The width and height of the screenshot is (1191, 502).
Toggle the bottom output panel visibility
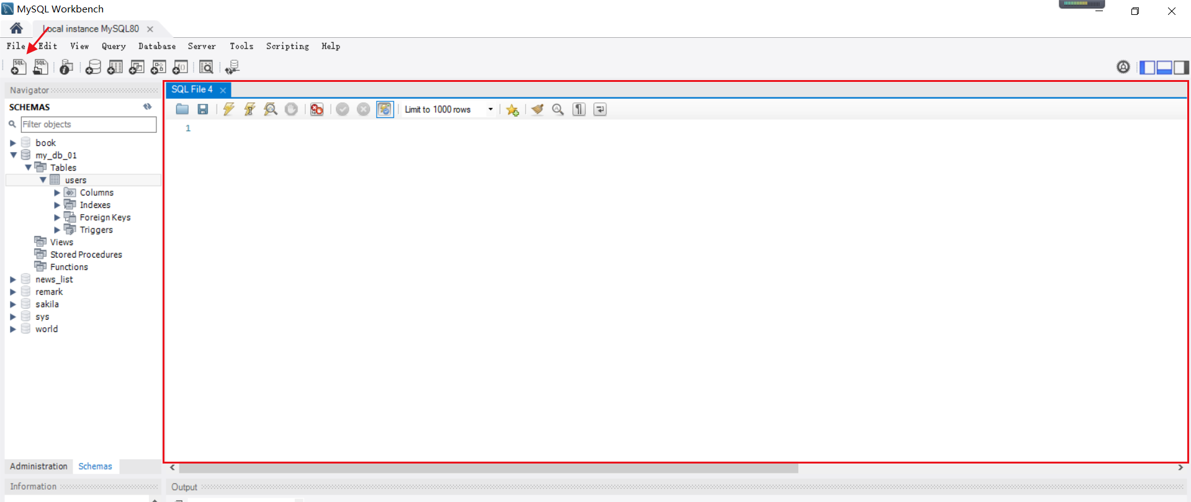click(1164, 67)
